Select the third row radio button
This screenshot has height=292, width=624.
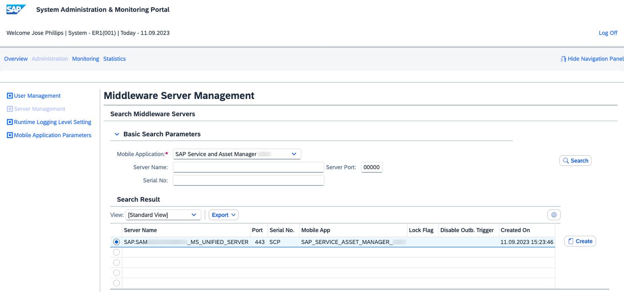[116, 263]
